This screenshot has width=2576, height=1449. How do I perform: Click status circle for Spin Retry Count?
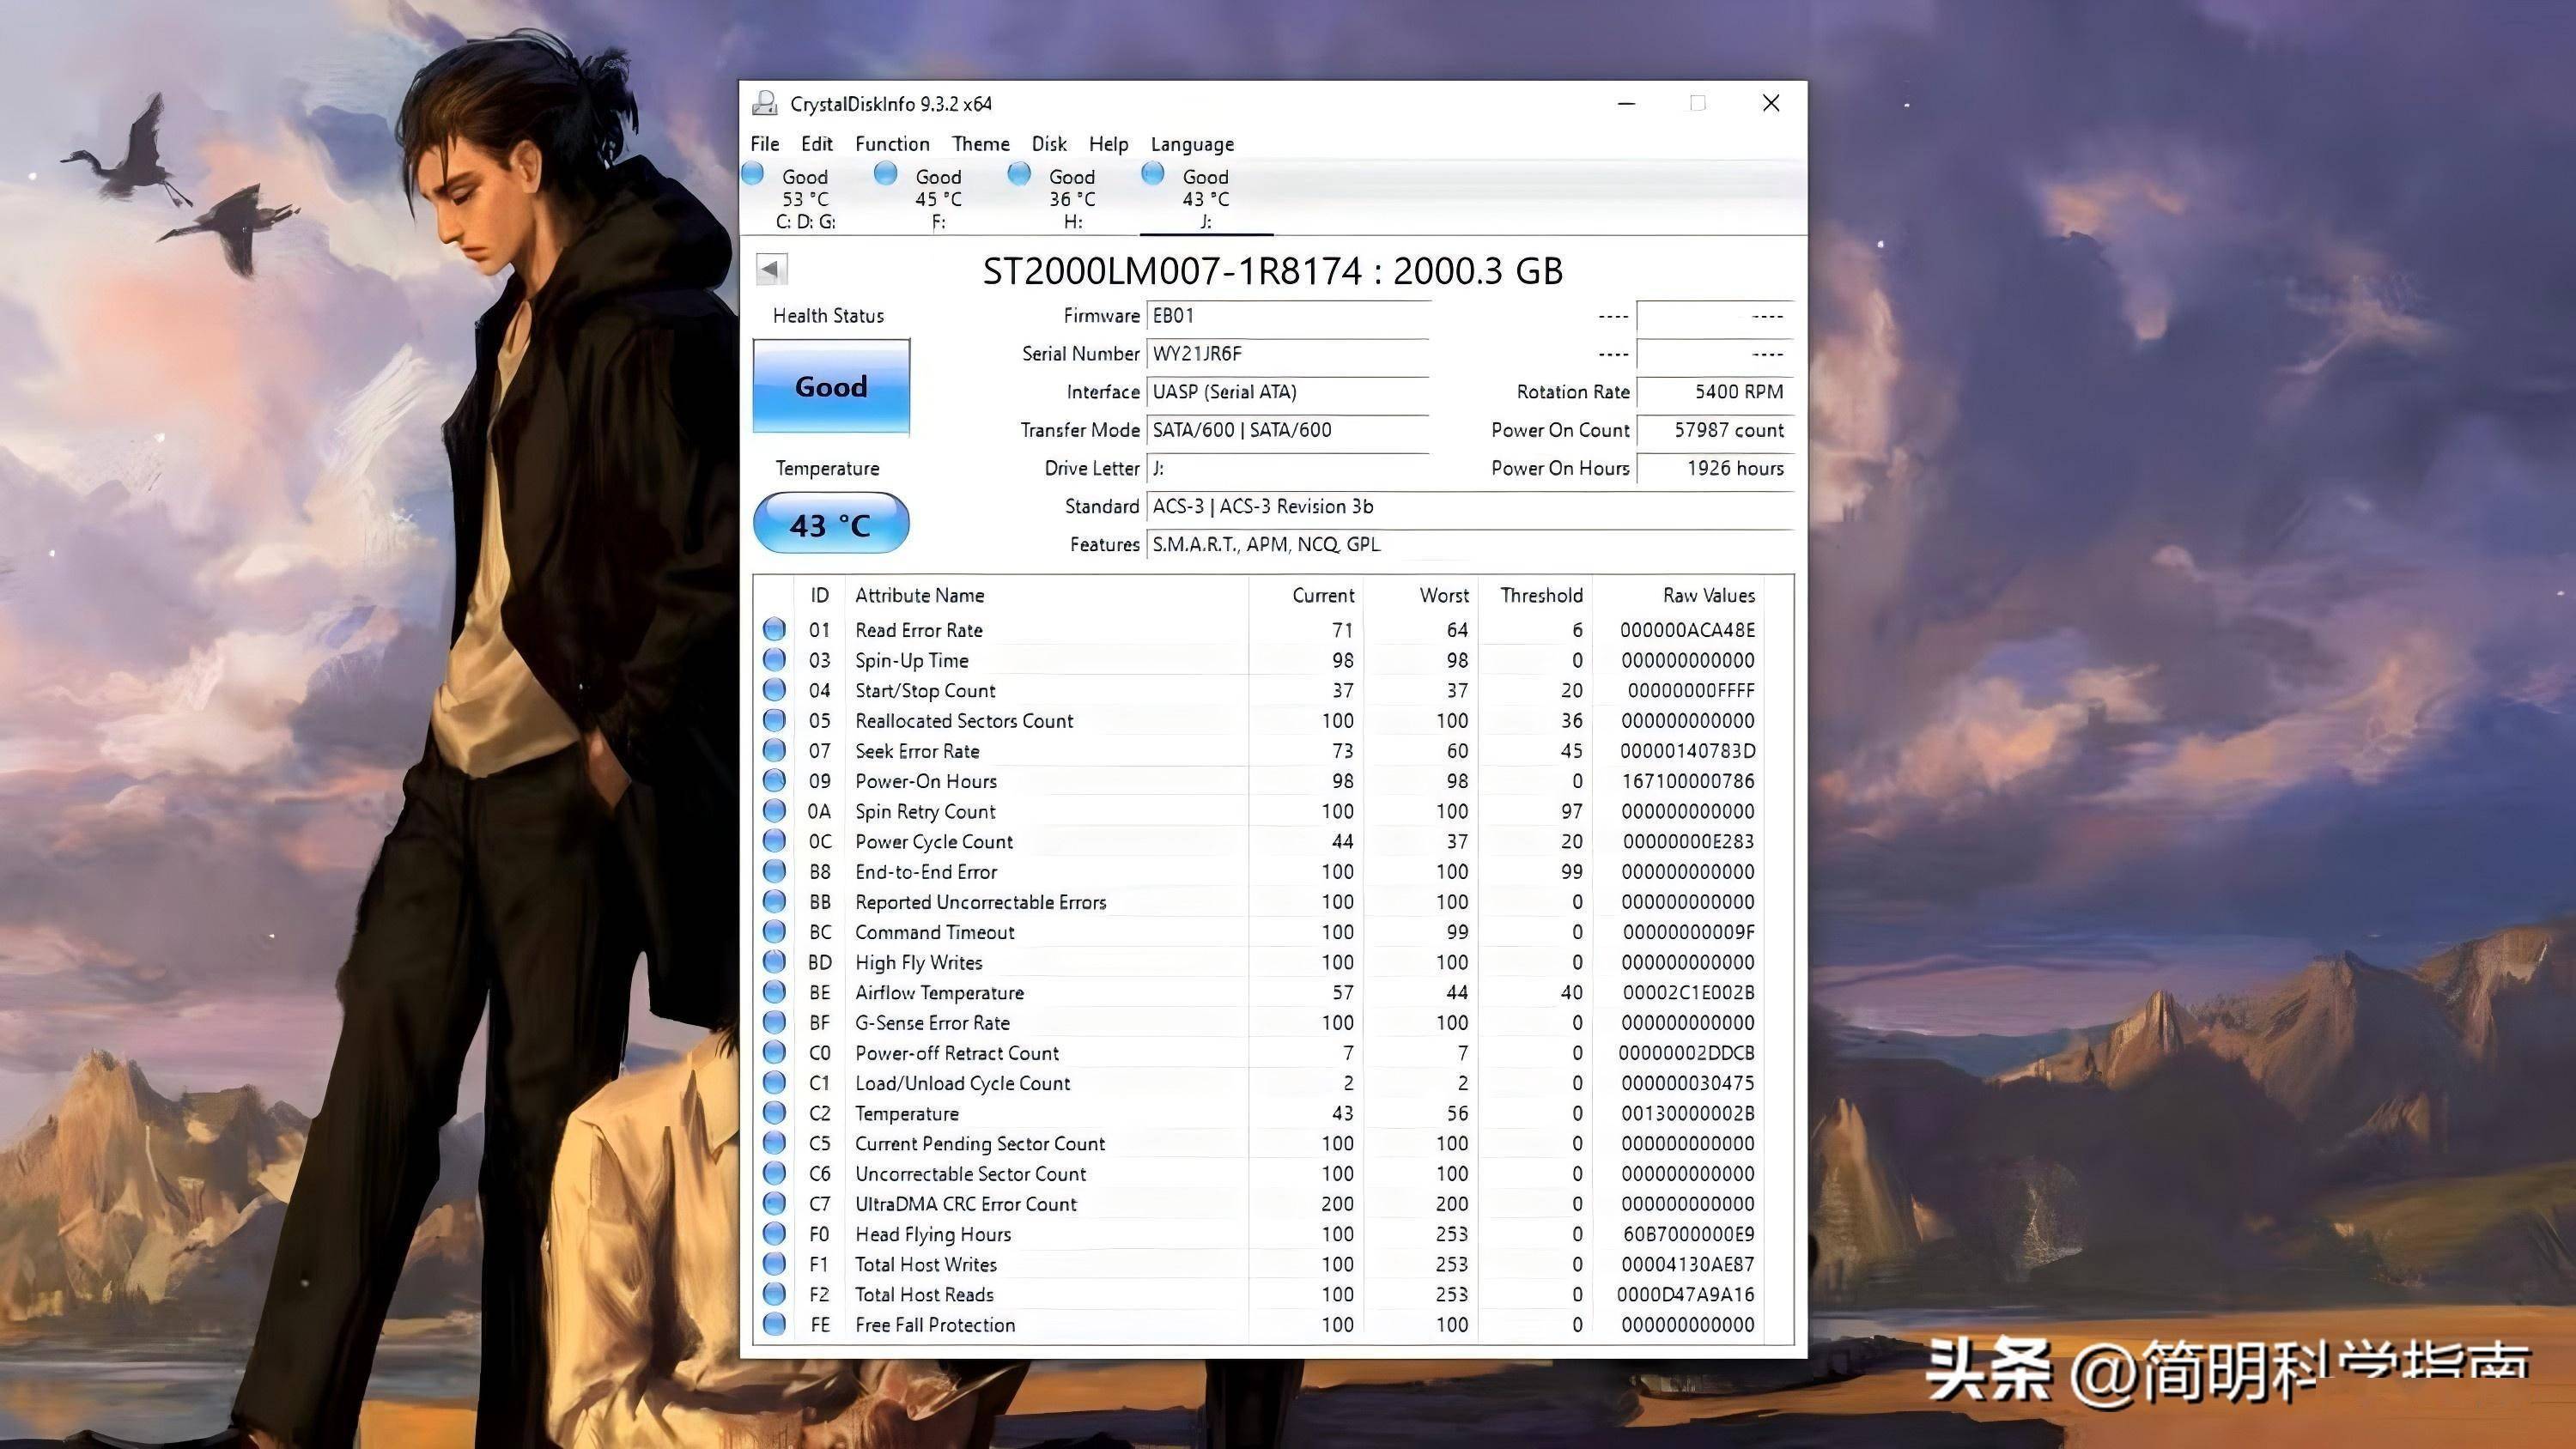click(x=774, y=811)
